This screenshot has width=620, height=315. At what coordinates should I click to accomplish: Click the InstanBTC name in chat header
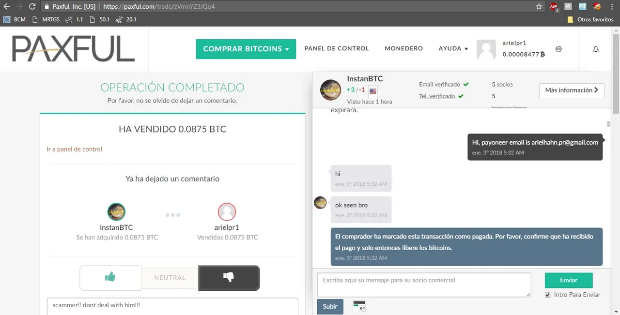point(365,78)
